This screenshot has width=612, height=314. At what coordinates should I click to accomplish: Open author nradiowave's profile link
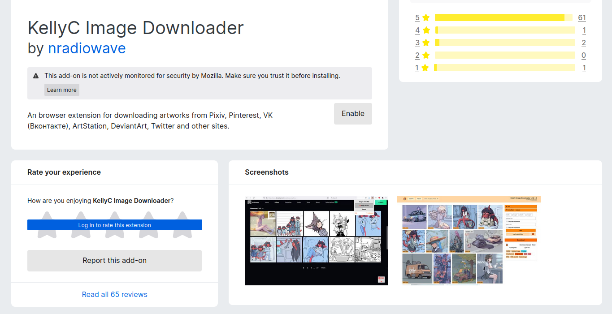point(87,48)
